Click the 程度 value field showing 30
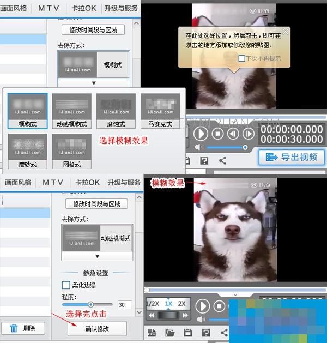This screenshot has height=343, width=327. pos(124,305)
